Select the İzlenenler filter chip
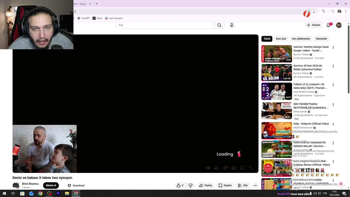This screenshot has width=350, height=197. (x=321, y=39)
